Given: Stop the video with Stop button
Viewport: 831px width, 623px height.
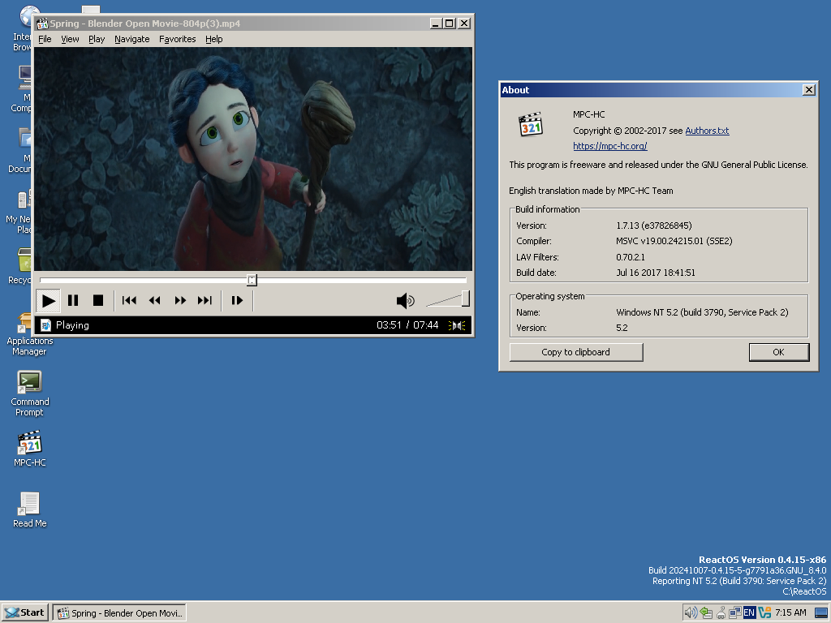Looking at the screenshot, I should click(x=98, y=301).
